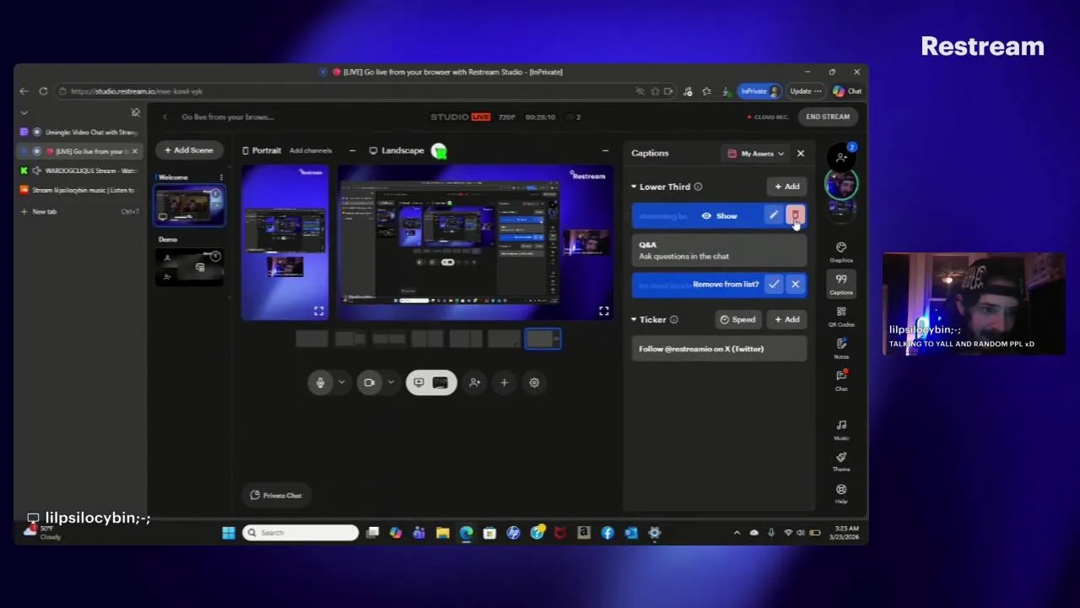Click the Add Scene button
This screenshot has width=1080, height=608.
(x=188, y=150)
